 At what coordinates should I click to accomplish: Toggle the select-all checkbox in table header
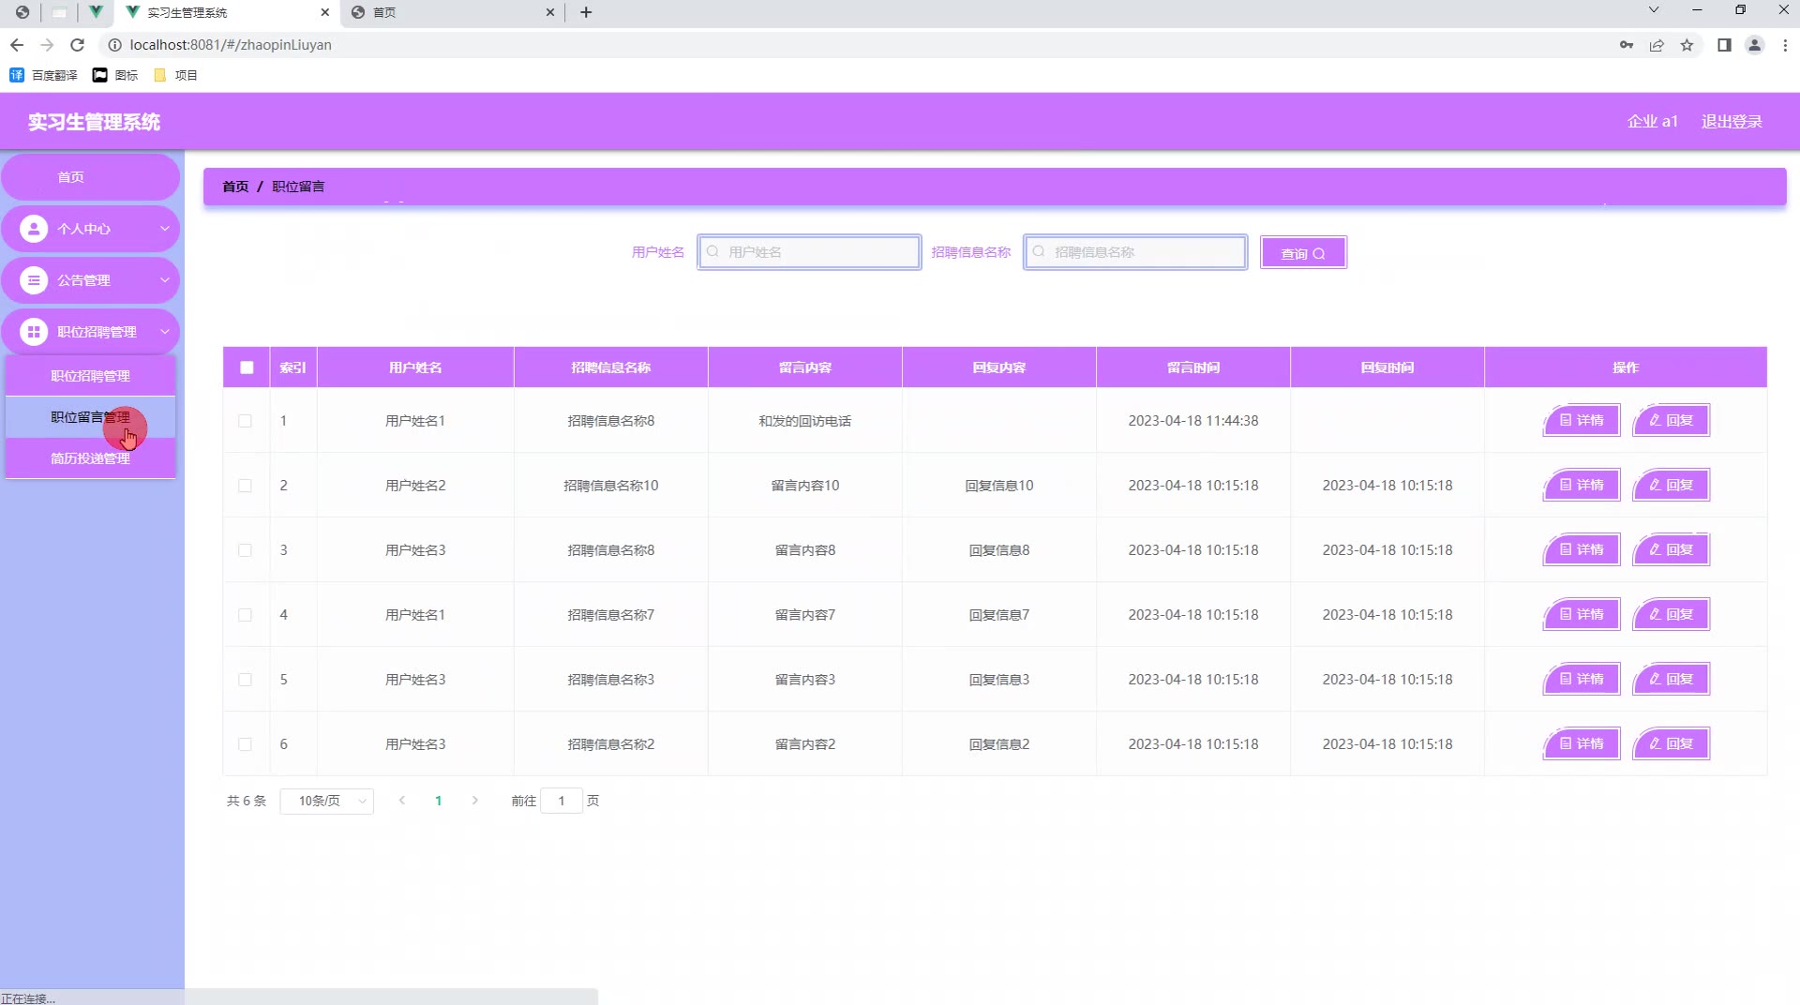tap(247, 367)
